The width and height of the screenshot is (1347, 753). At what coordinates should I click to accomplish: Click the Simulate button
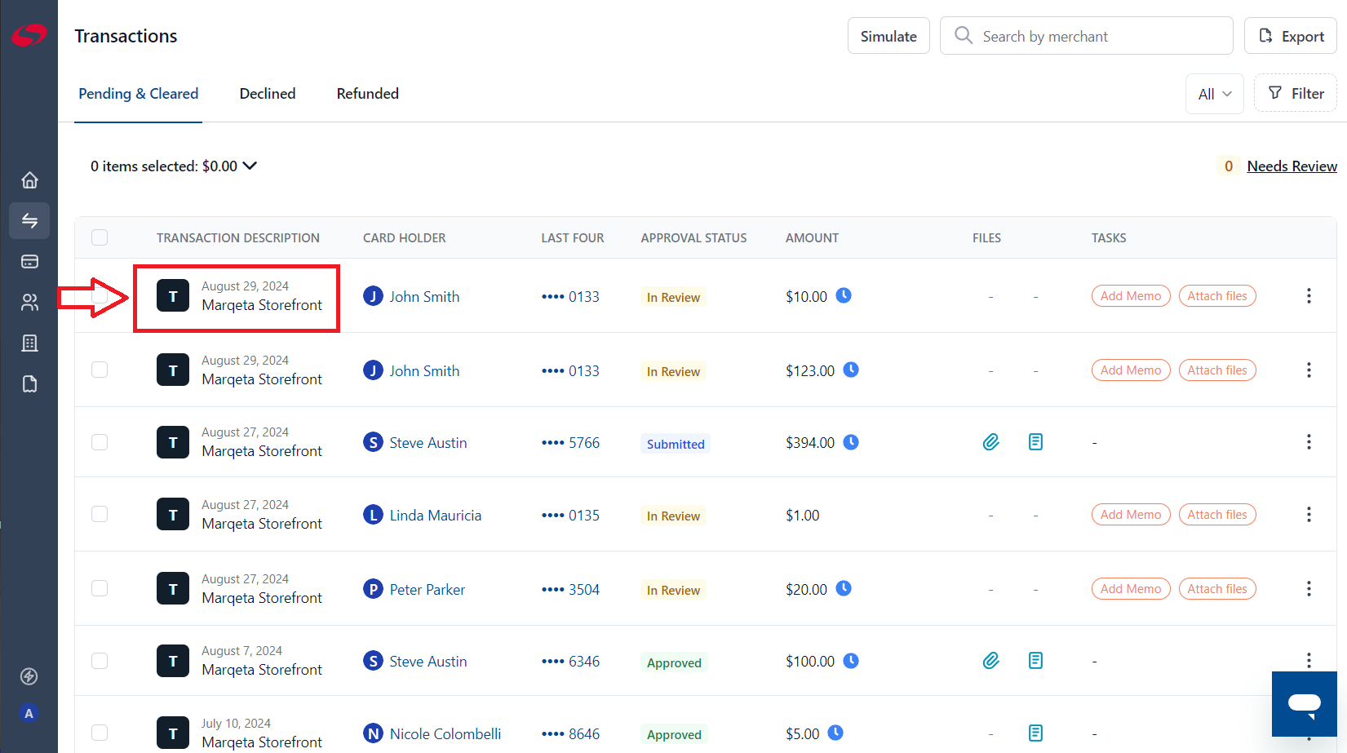coord(888,36)
